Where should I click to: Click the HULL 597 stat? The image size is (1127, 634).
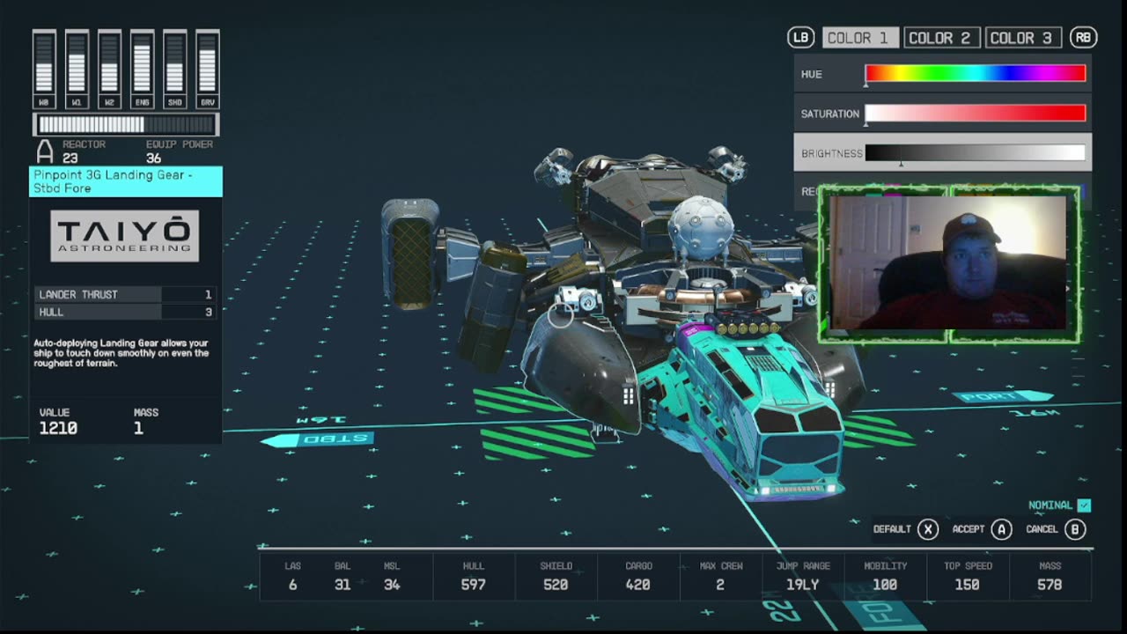(474, 576)
